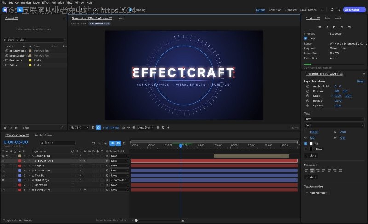Jump to last frame in Preview panel
Screen dimensions: 368x224
pos(349,27)
